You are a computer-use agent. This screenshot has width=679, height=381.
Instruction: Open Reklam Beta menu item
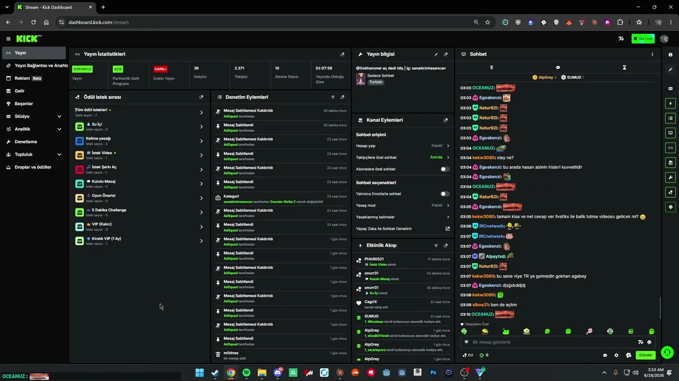(x=34, y=78)
